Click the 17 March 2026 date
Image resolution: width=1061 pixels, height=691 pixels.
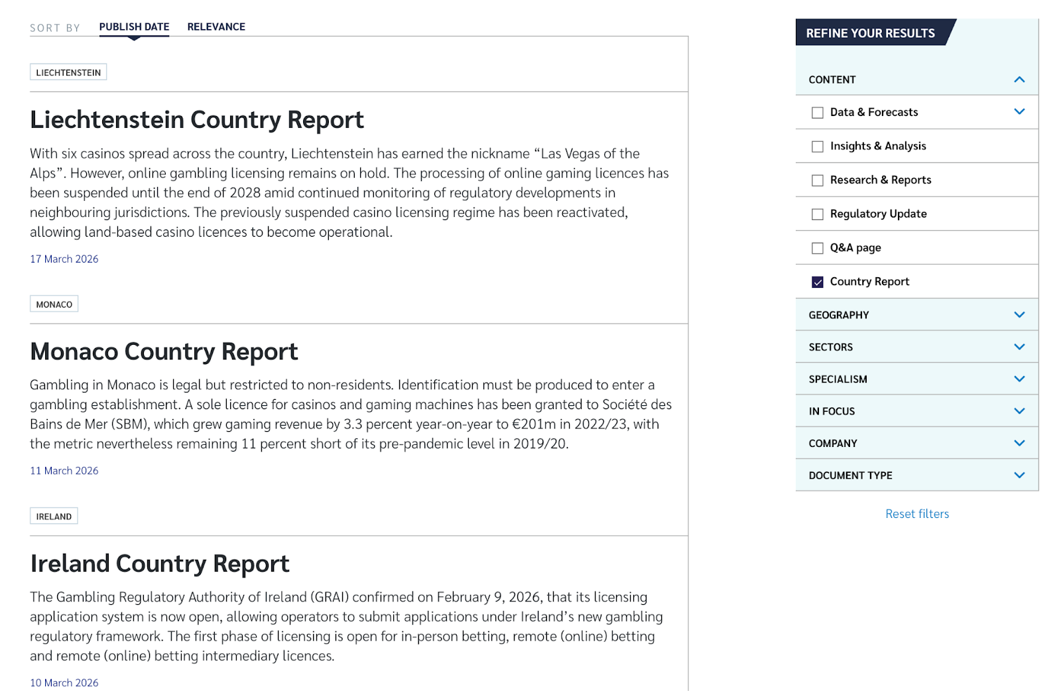pyautogui.click(x=64, y=259)
